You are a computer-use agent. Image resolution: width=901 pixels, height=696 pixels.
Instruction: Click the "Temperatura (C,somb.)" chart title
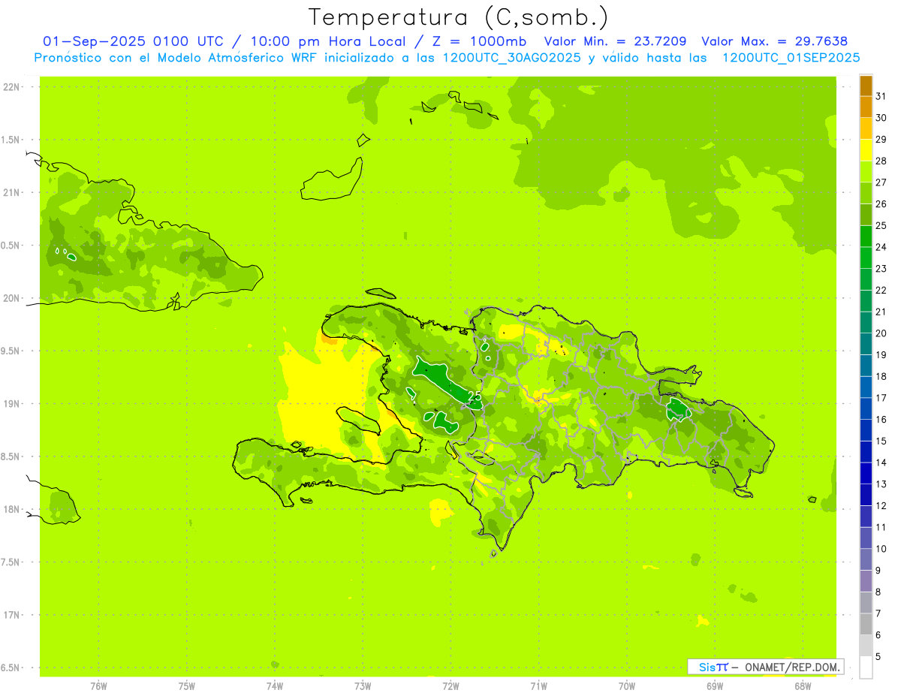coord(459,17)
